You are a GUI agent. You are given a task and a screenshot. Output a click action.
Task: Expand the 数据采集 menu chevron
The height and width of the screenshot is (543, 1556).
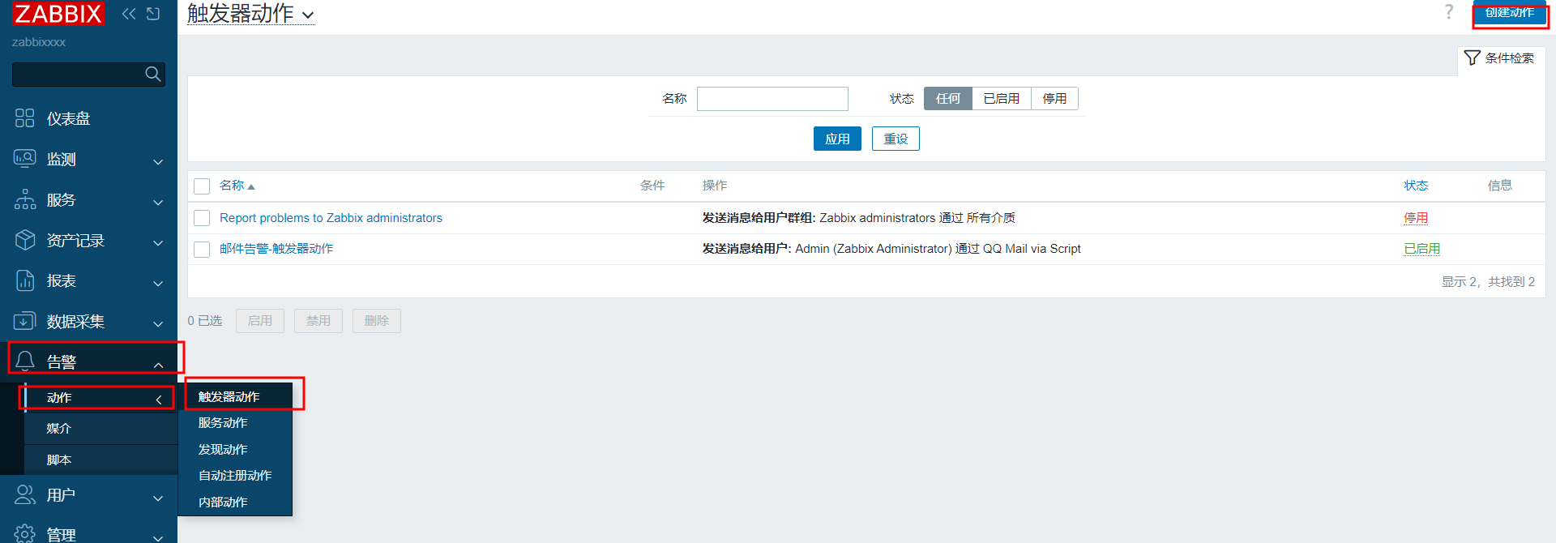click(x=158, y=323)
